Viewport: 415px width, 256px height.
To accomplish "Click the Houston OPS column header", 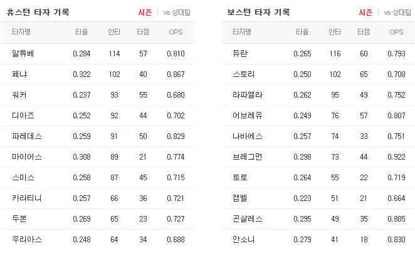I will pyautogui.click(x=176, y=32).
